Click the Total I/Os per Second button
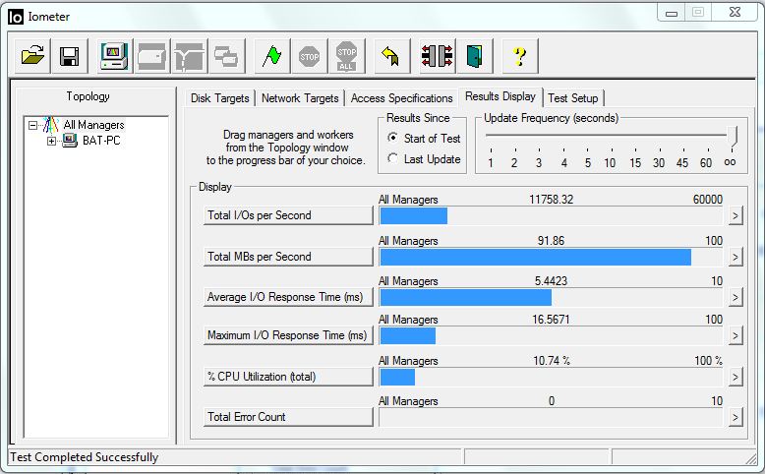The width and height of the screenshot is (765, 474). pos(288,215)
